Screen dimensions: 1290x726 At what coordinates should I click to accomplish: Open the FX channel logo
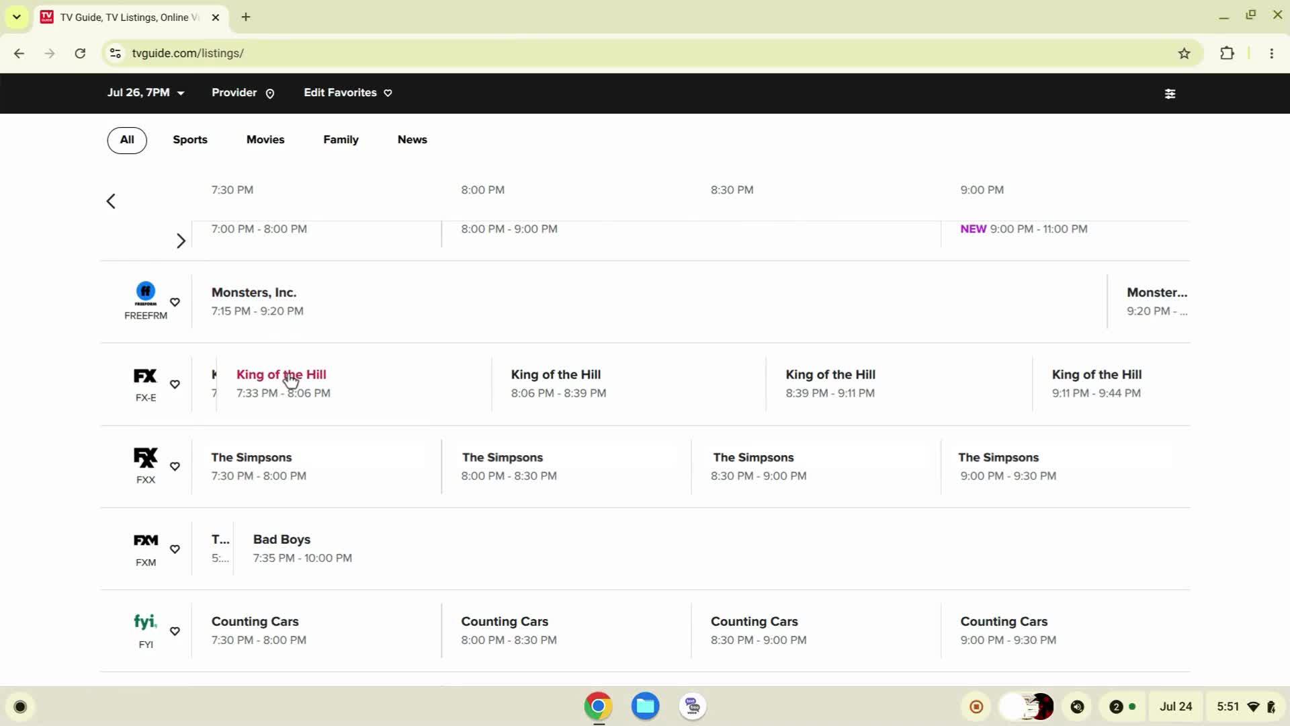(145, 376)
